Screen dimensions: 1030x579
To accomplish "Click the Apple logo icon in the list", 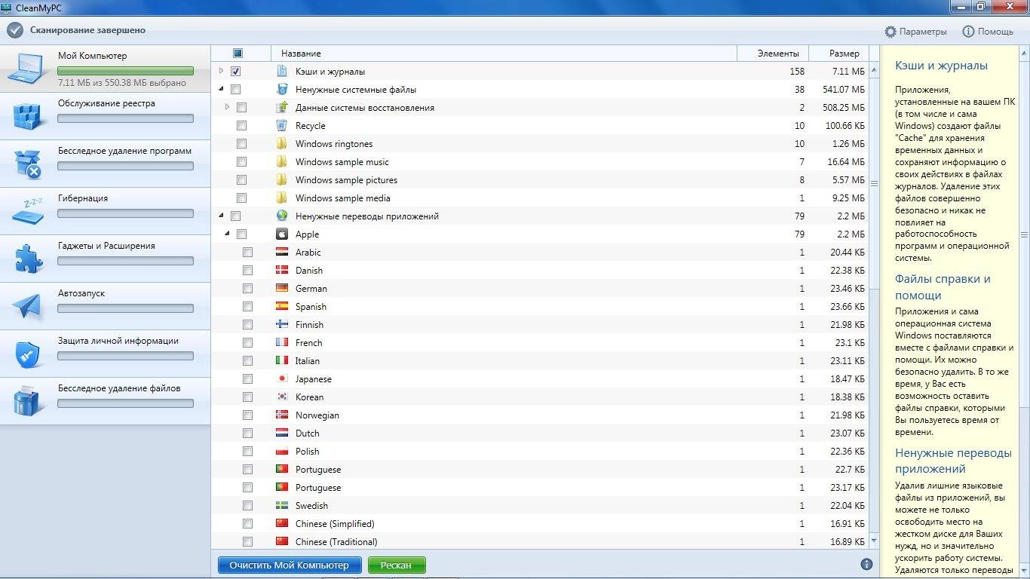I will pyautogui.click(x=281, y=234).
